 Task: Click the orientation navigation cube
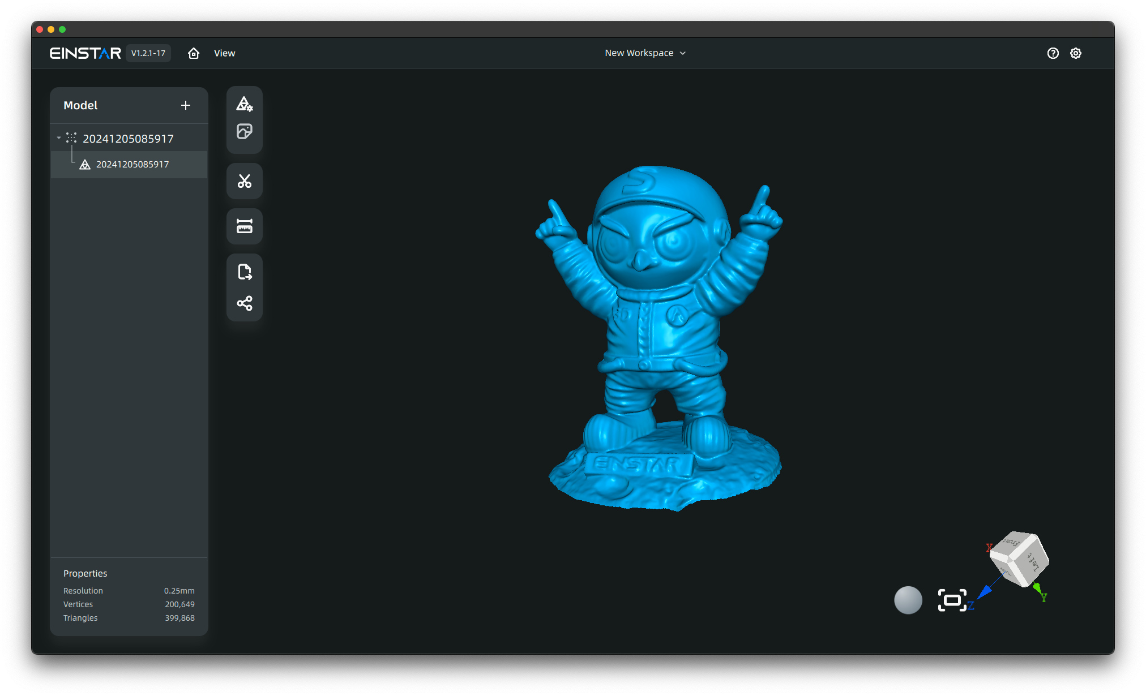(1019, 558)
